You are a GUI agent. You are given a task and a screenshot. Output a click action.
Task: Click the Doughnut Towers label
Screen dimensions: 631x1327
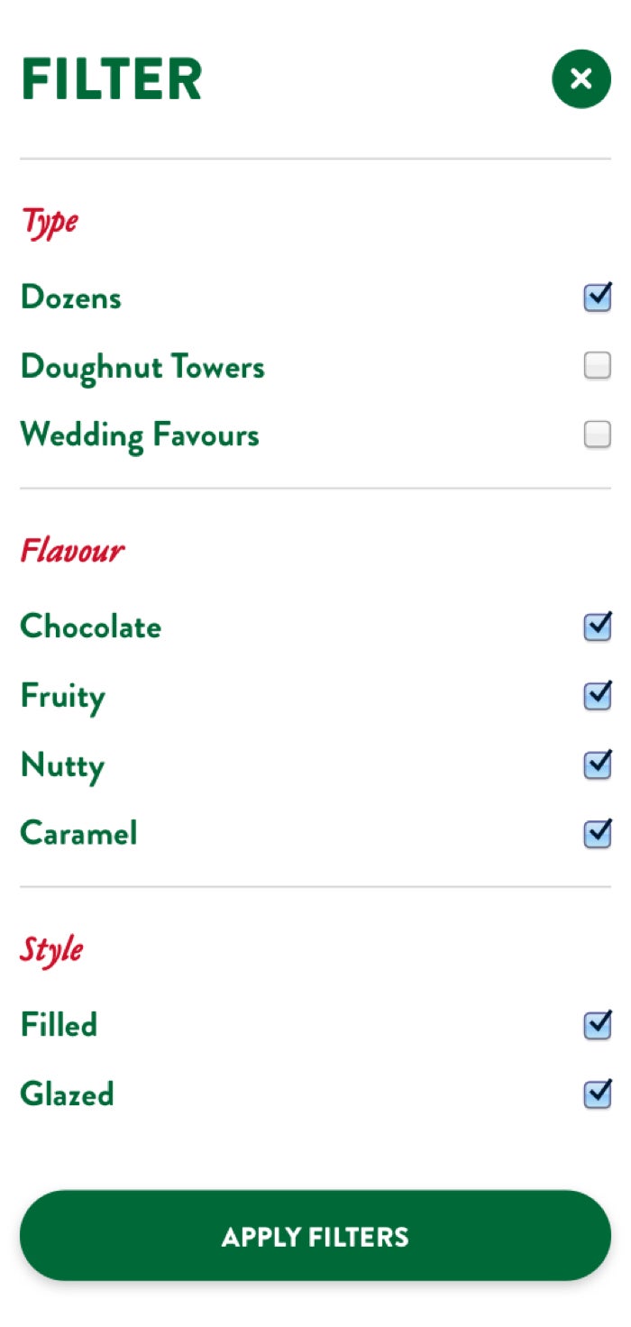click(142, 366)
